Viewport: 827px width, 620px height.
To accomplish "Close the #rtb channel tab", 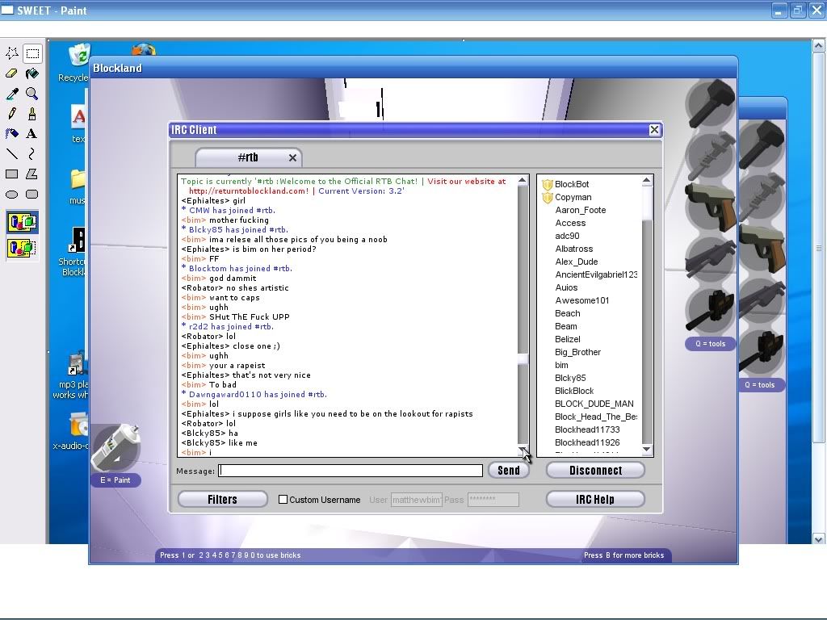I will point(292,157).
